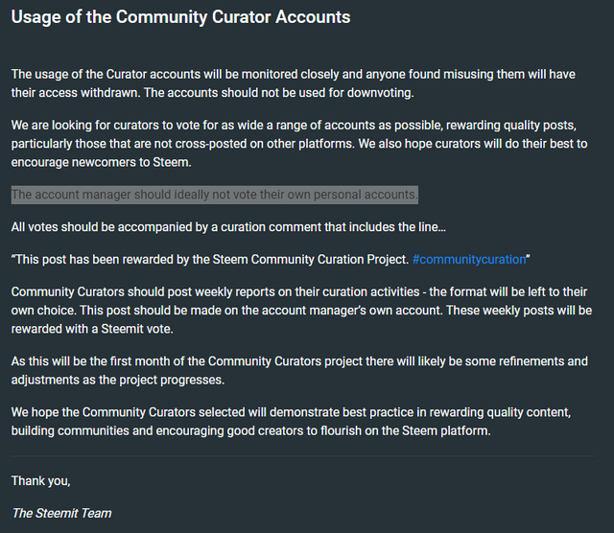Click the 'Usage of the Community Curator Accounts' heading
Screen dimensions: 614x533
click(181, 17)
